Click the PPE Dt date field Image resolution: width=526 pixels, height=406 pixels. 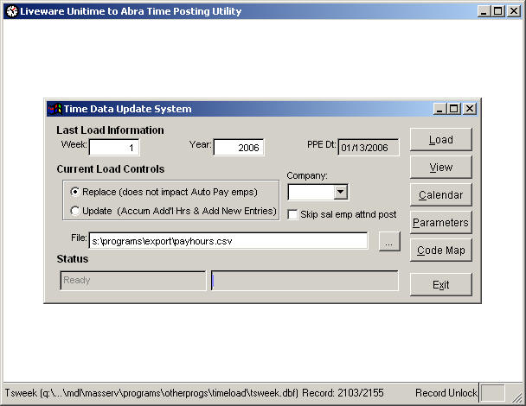(x=369, y=148)
